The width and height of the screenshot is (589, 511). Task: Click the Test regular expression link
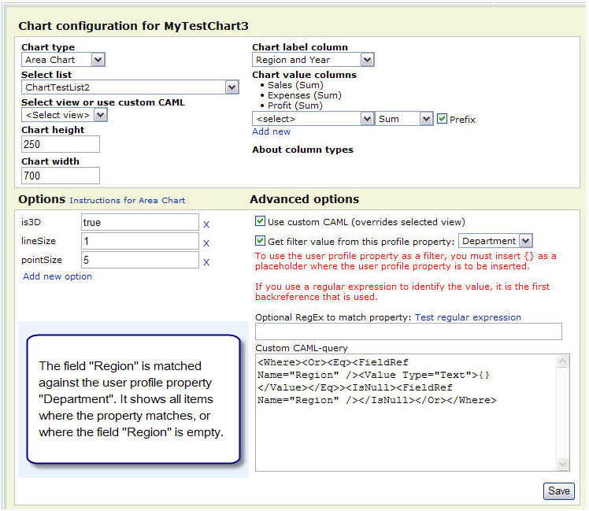468,317
